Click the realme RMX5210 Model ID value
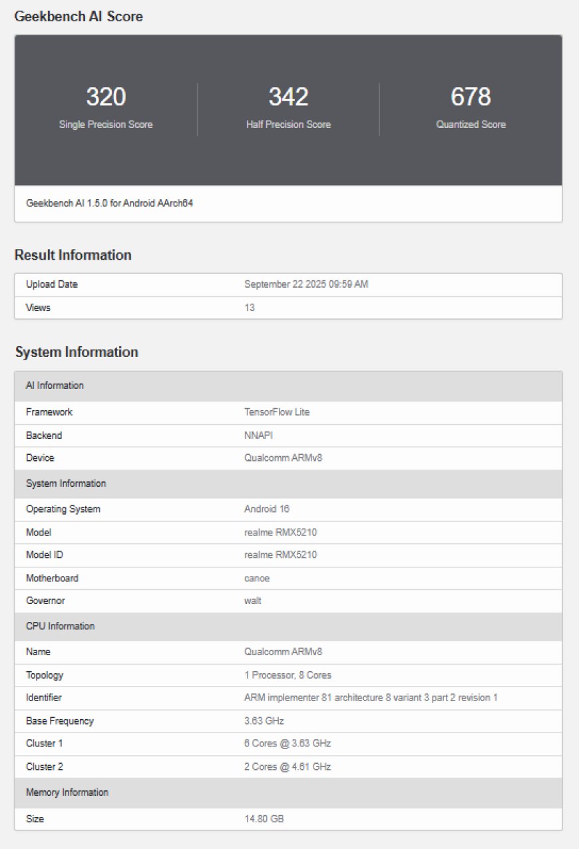The image size is (579, 849). point(280,555)
